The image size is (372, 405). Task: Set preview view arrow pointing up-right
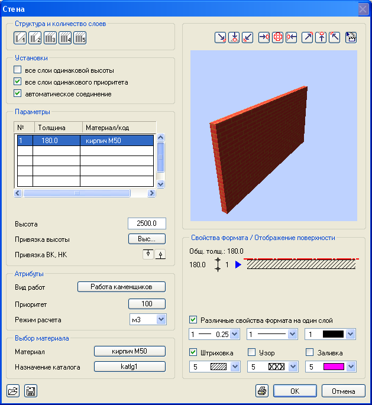(x=308, y=37)
